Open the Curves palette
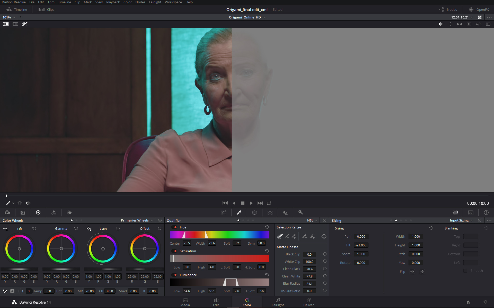This screenshot has height=308, width=494. 224,213
